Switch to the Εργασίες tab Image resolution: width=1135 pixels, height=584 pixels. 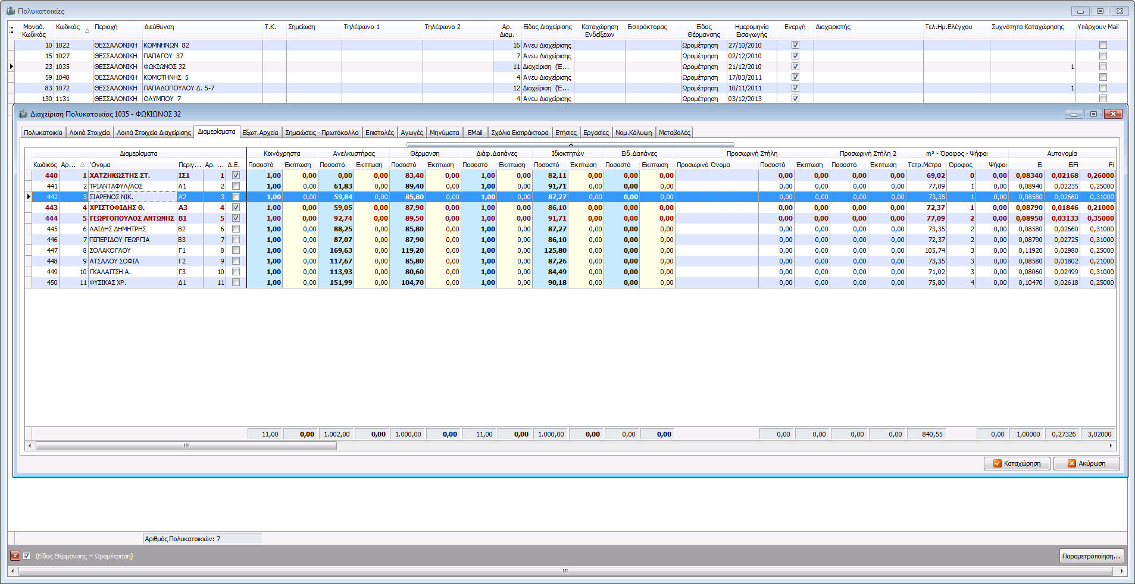(x=596, y=133)
